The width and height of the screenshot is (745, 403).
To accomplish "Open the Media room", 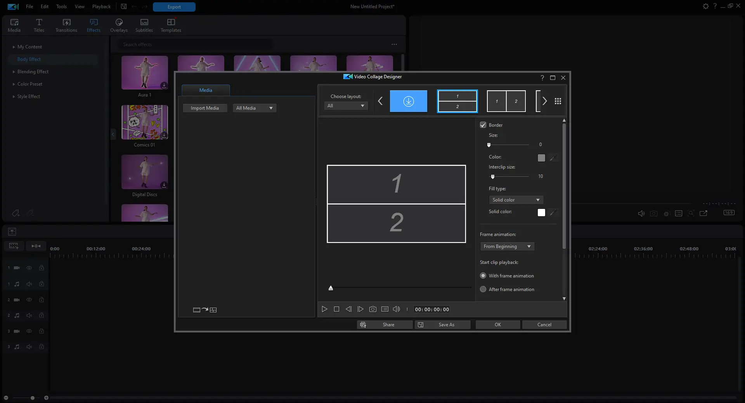I will [14, 25].
